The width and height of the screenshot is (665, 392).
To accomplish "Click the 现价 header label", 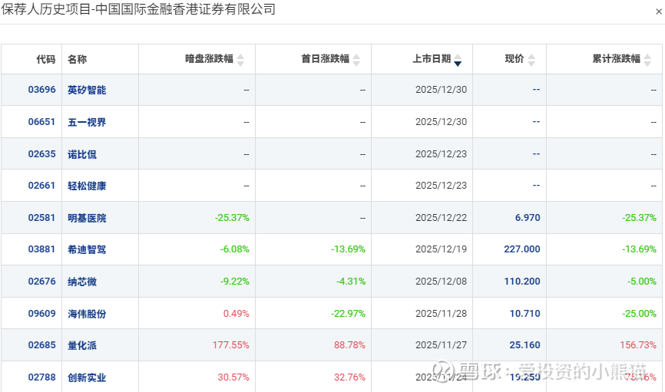I will 514,59.
